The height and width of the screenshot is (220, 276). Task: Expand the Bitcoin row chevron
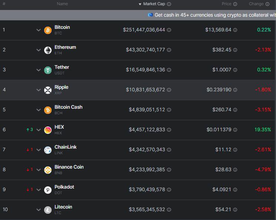point(39,30)
